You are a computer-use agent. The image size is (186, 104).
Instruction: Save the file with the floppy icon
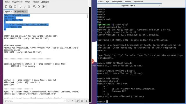pyautogui.click(x=15, y=7)
